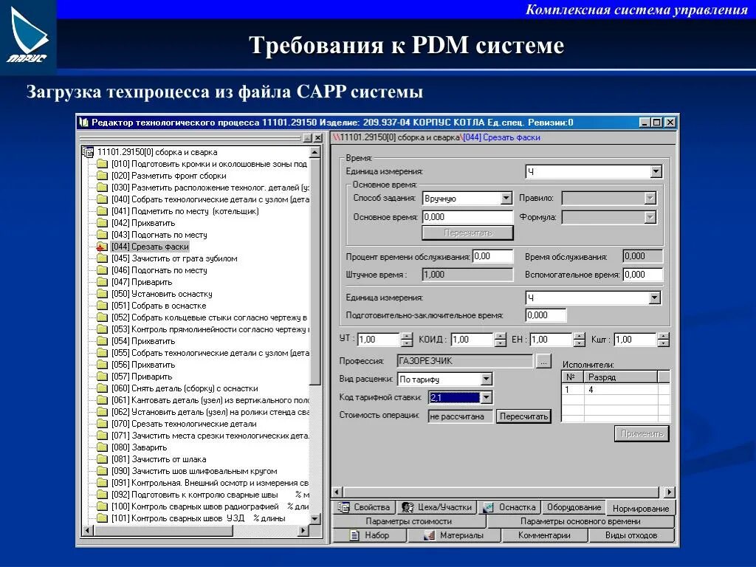Close the left tree panel with X

[317, 138]
